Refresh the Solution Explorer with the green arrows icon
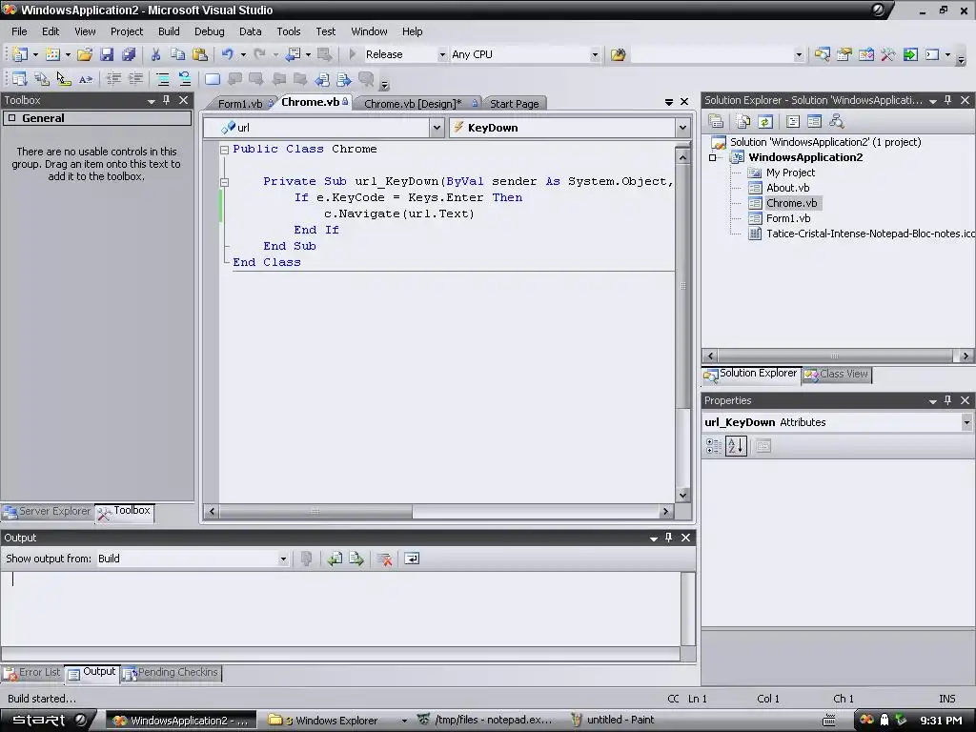 point(765,121)
